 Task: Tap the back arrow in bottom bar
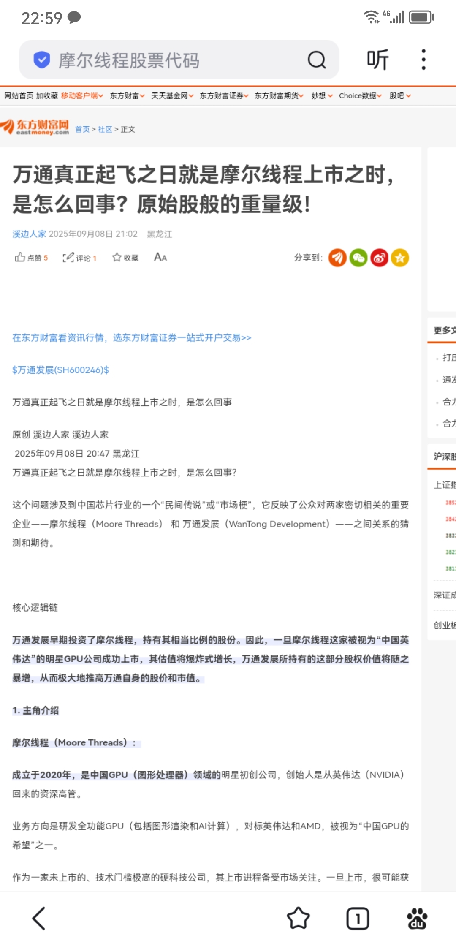pyautogui.click(x=38, y=918)
